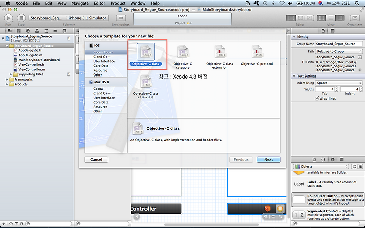This screenshot has height=228, width=365.
Task: Select the Objective-C class extension template
Action: point(220,57)
